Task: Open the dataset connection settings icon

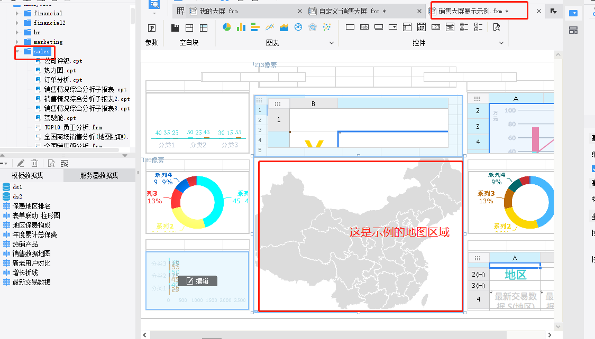Action: pyautogui.click(x=65, y=163)
